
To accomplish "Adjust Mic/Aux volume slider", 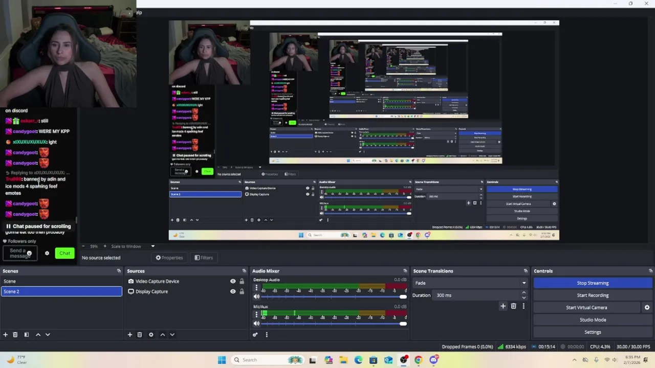I will click(x=333, y=324).
